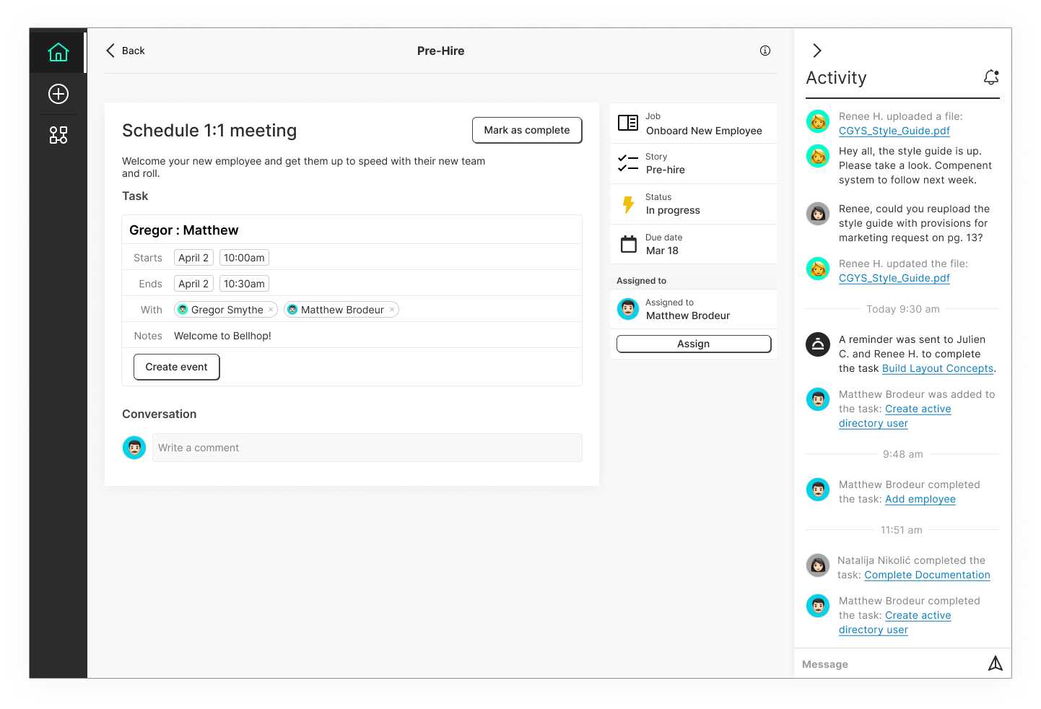Click the Story checklist icon

tap(628, 163)
